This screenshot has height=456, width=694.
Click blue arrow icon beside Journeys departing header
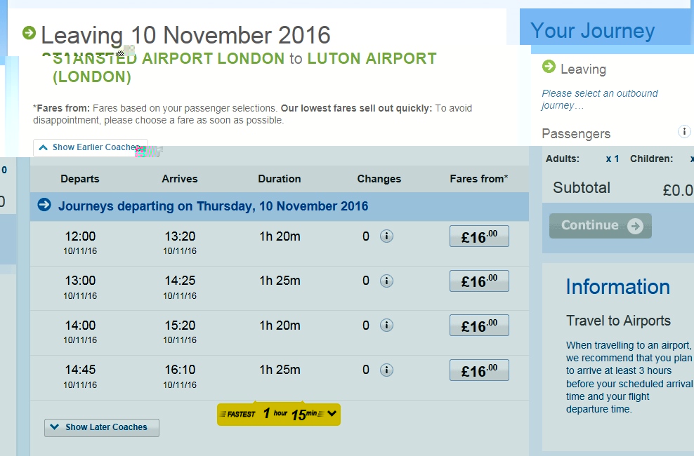pyautogui.click(x=44, y=206)
